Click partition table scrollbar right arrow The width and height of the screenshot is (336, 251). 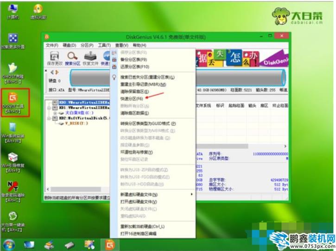pyautogui.click(x=285, y=146)
